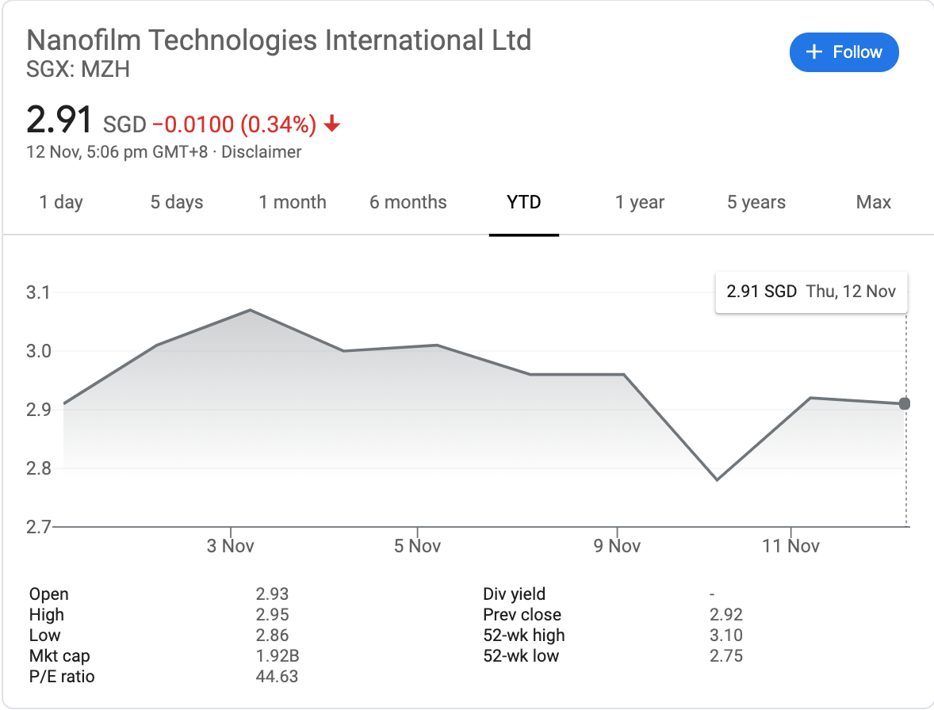Click the Follow button

[844, 52]
